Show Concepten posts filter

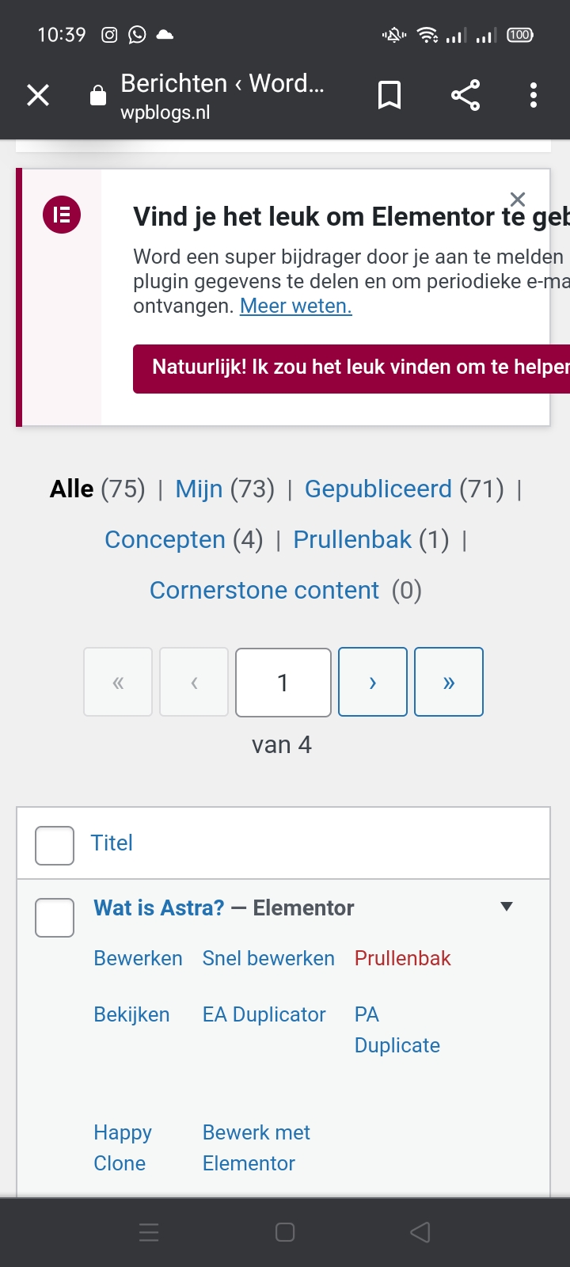(x=165, y=539)
